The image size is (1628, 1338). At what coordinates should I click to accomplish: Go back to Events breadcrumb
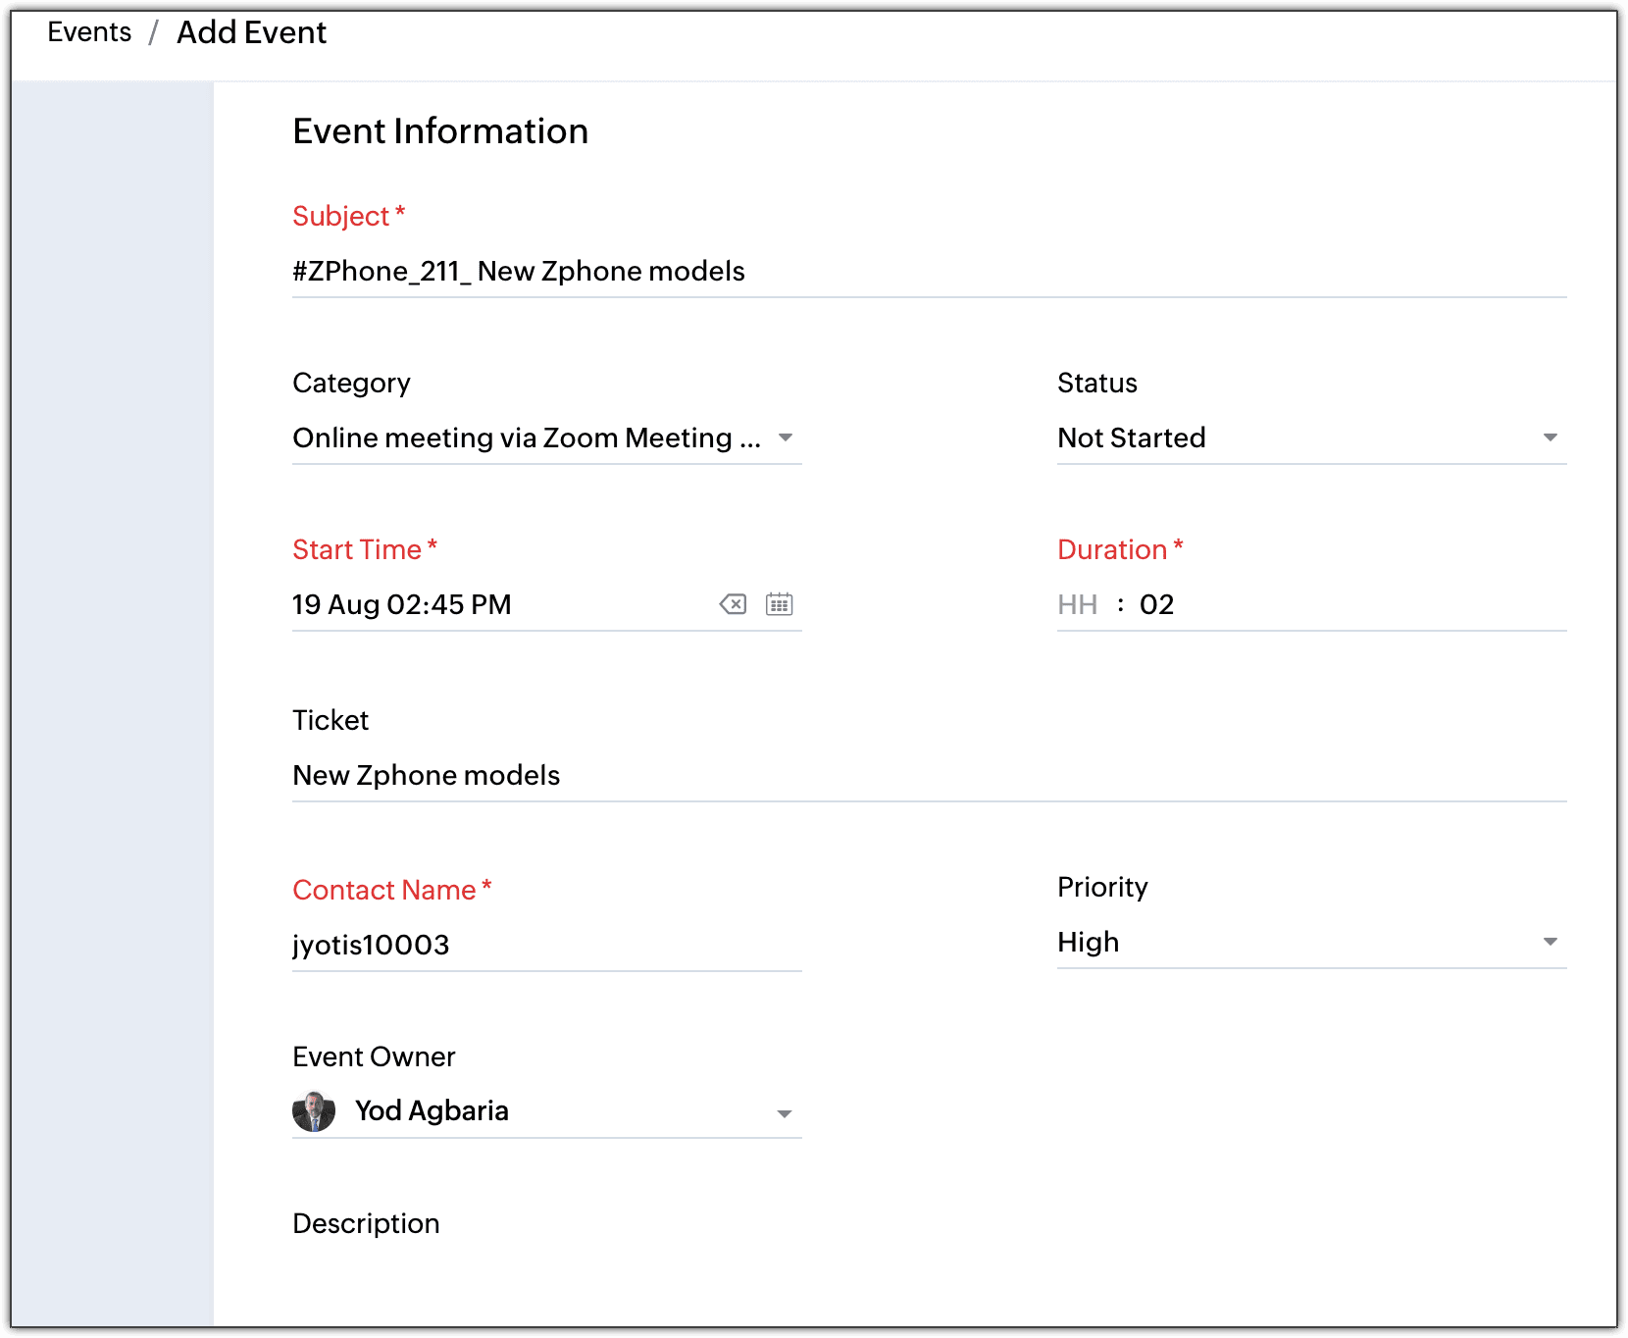[89, 32]
